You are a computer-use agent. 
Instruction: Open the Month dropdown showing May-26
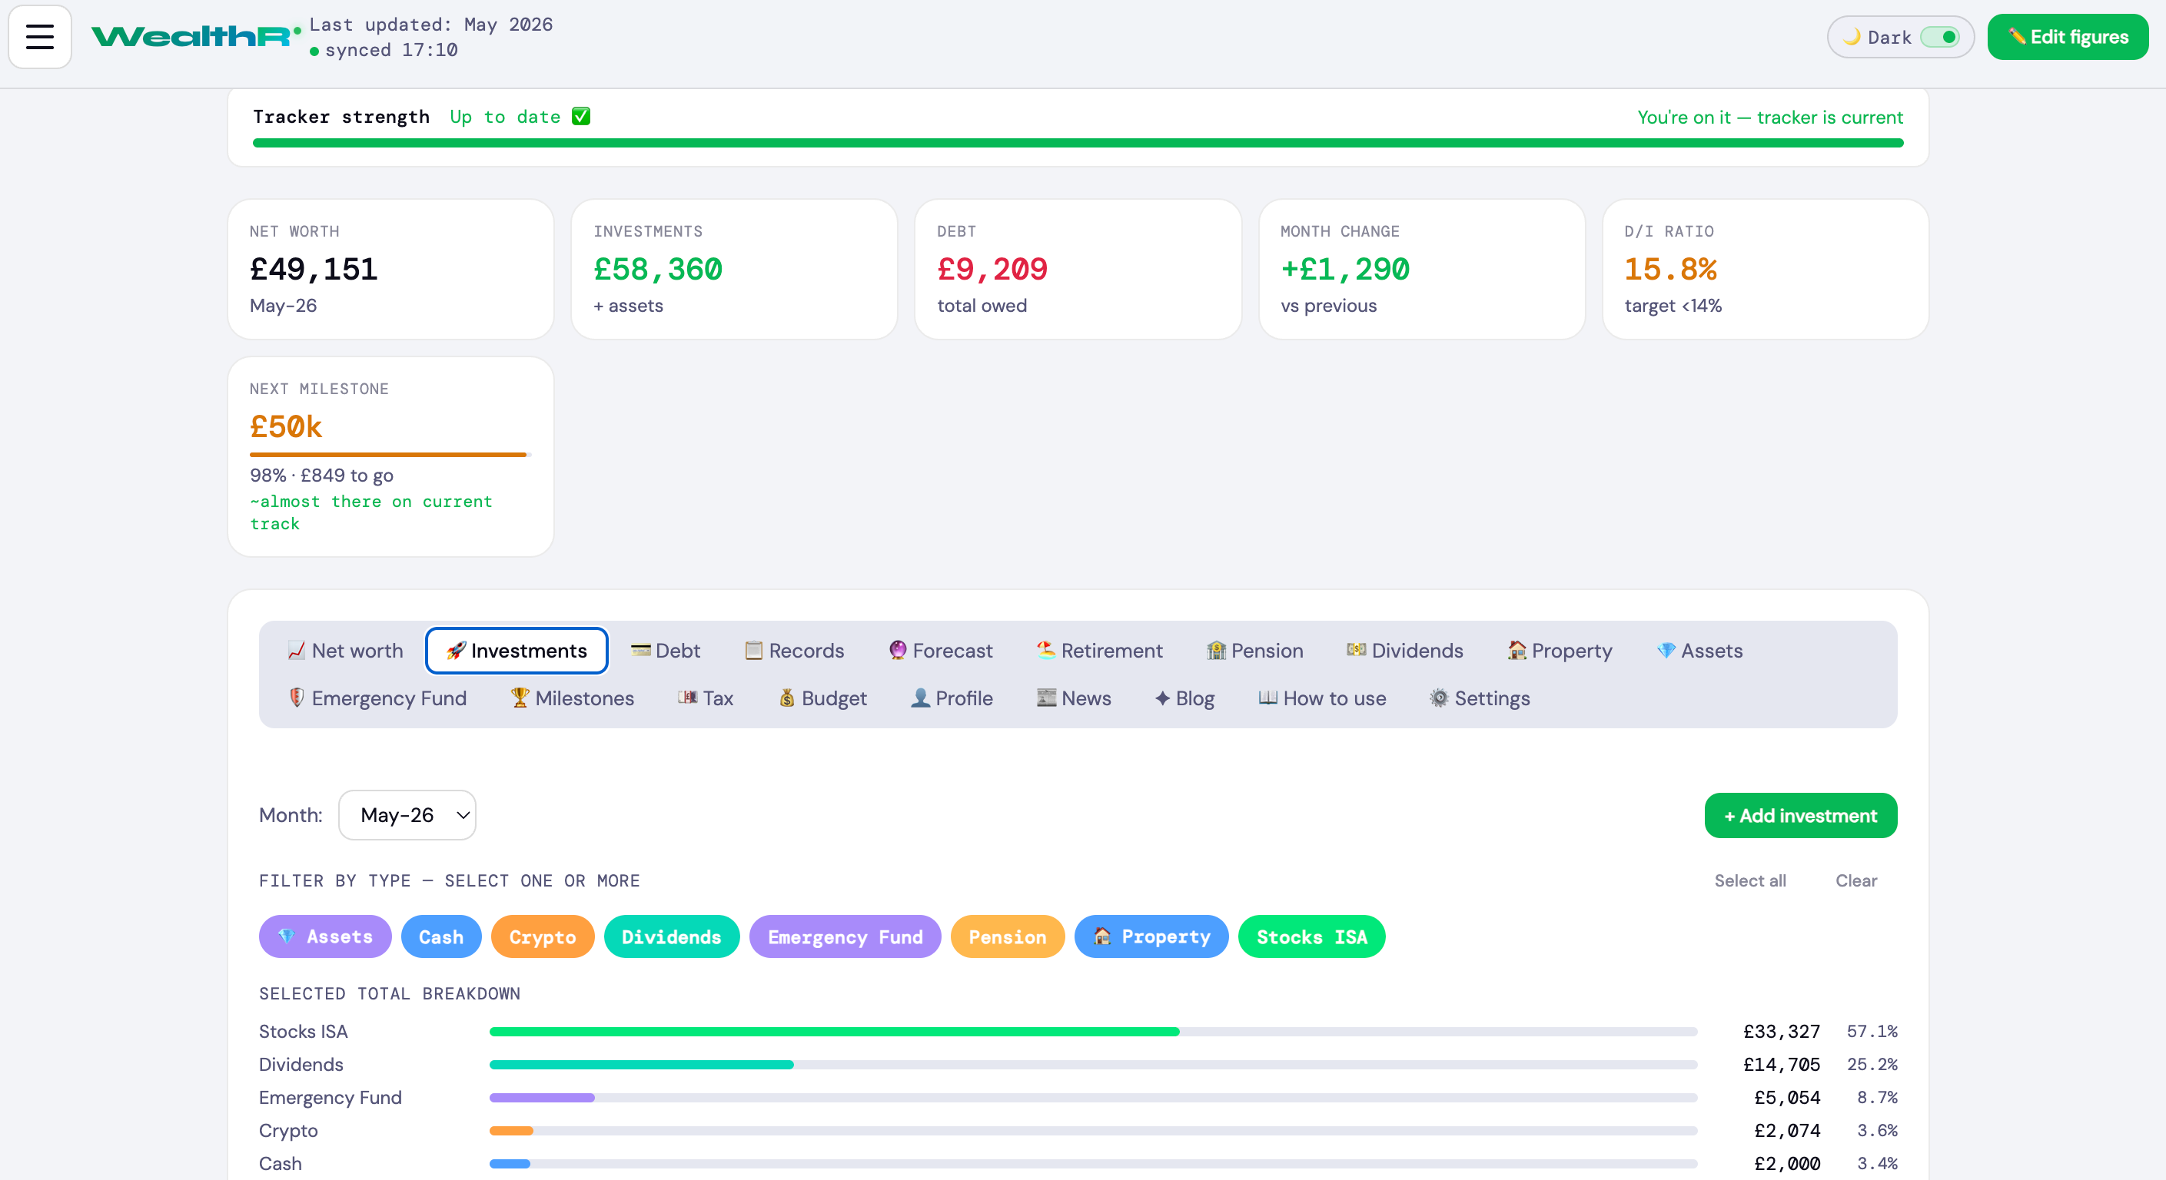pos(407,814)
